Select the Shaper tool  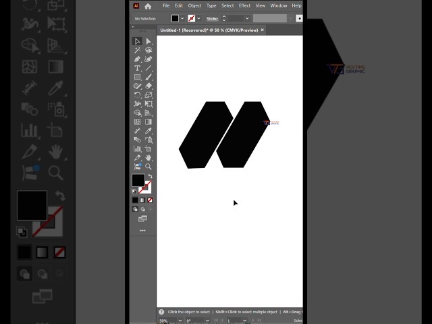click(137, 86)
